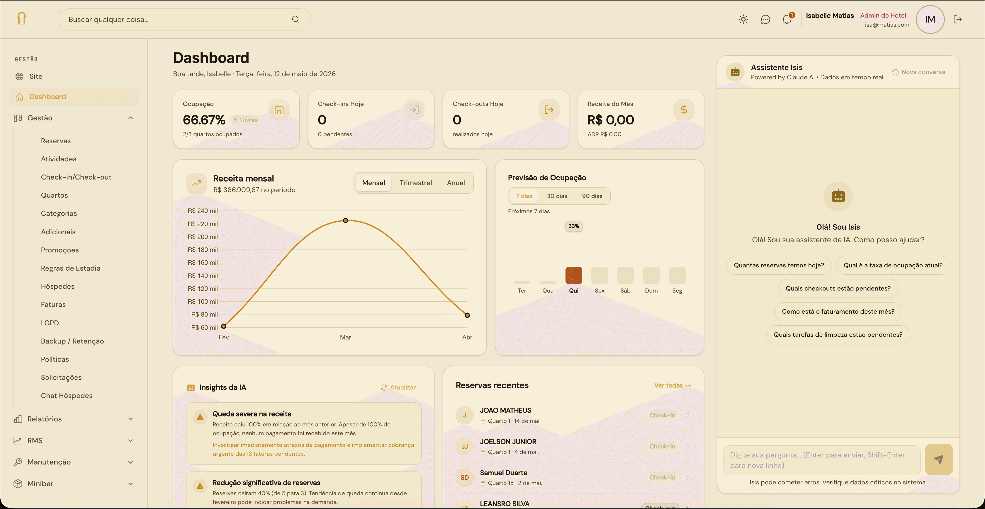Viewport: 985px width, 509px height.
Task: Ask 'Quais checkouts estão pendentes?' suggestion
Action: pyautogui.click(x=838, y=288)
